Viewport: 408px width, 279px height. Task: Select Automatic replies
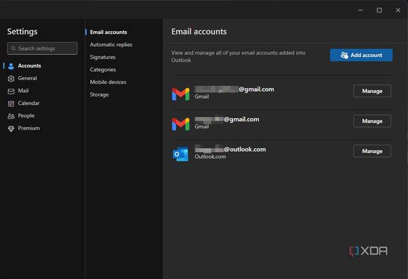(x=111, y=45)
